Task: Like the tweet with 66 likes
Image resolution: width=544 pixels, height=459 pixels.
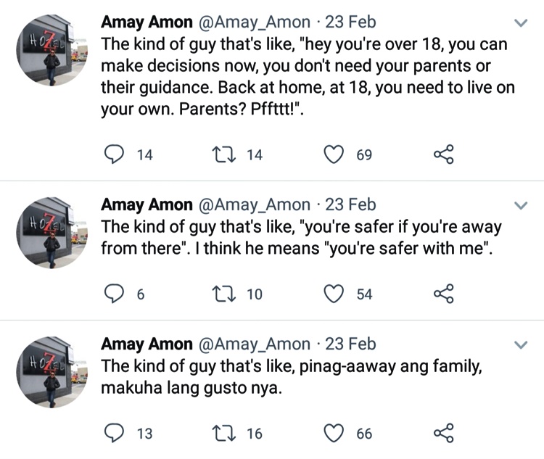Action: (x=333, y=434)
